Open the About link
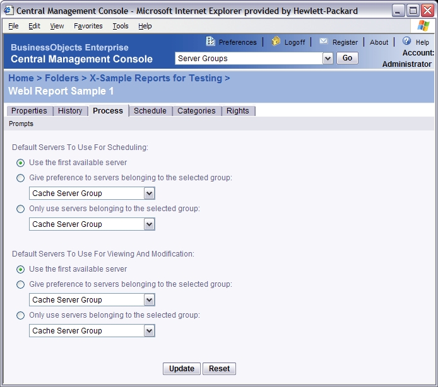Screen dimensions: 438x387 (379, 42)
